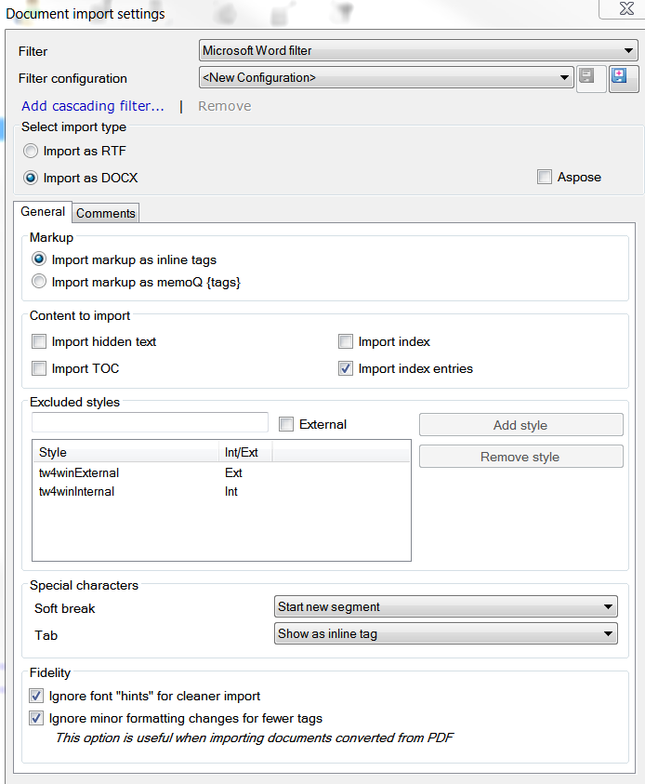Screen dimensions: 645x784
Task: Select the General tab
Action: pos(43,212)
